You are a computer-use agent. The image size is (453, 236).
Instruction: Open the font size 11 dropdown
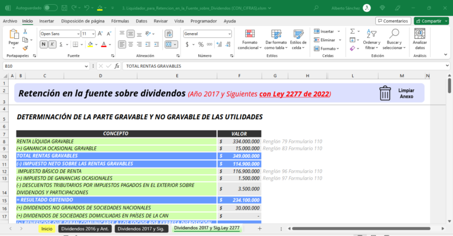point(93,34)
